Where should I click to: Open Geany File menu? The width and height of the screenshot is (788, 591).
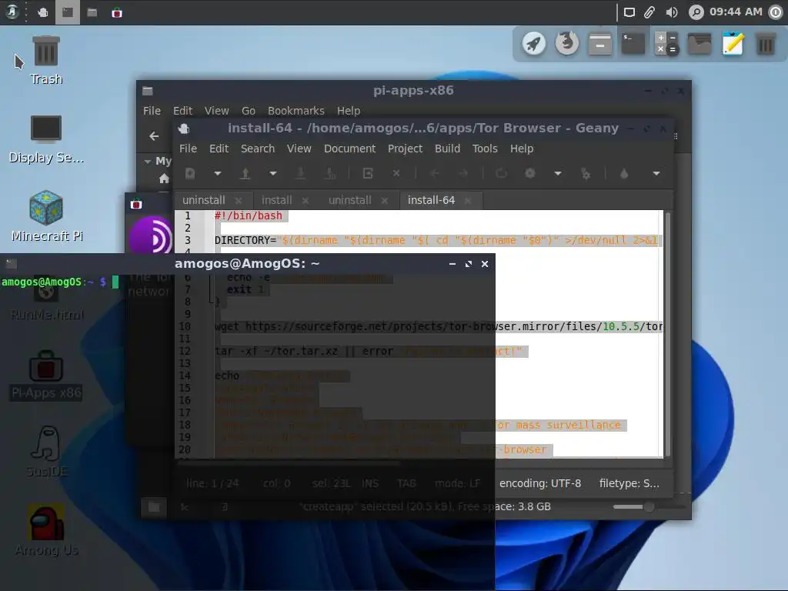point(188,149)
